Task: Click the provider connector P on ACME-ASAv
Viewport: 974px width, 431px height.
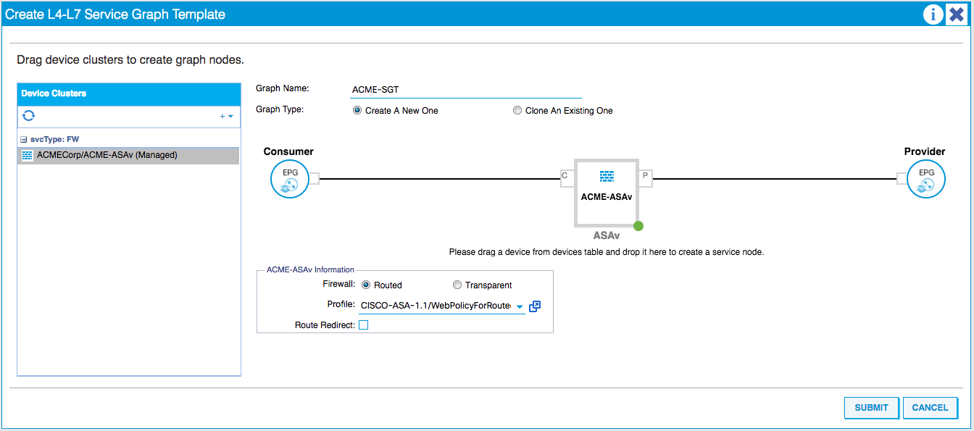Action: tap(646, 177)
